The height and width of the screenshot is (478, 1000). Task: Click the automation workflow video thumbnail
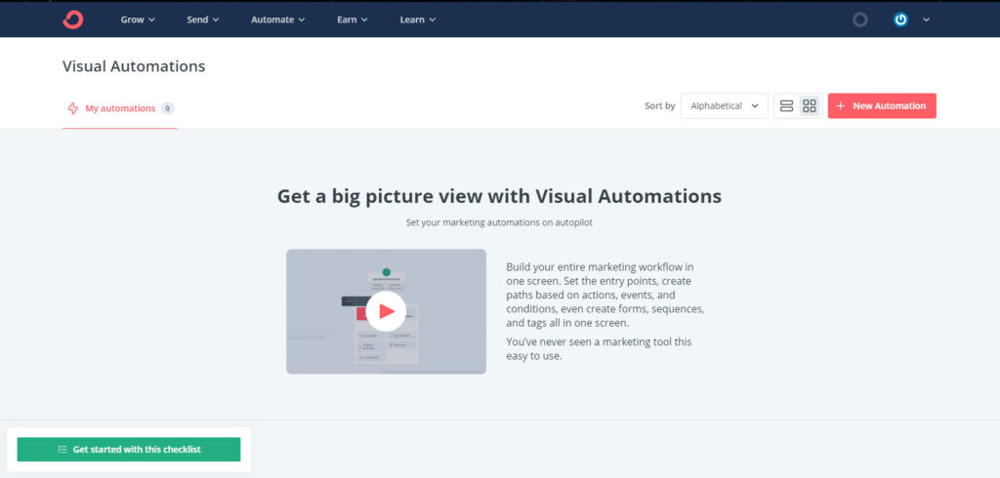pos(322,341)
